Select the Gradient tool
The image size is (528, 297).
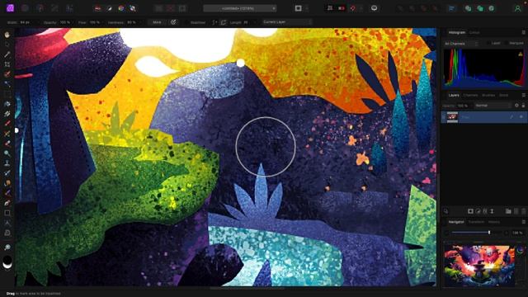7,114
